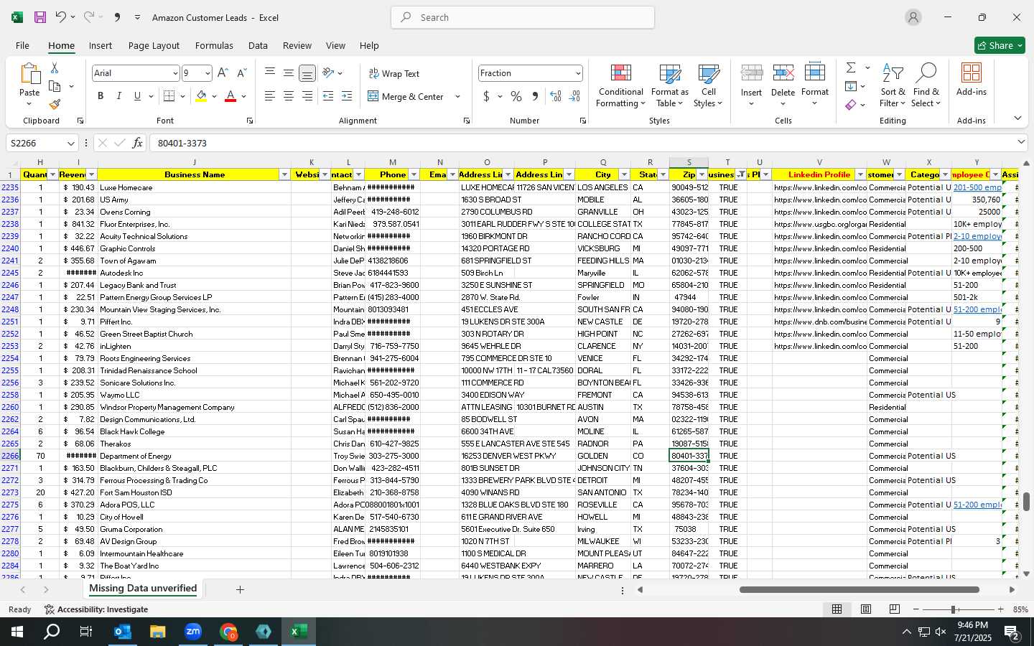1034x646 pixels.
Task: Click the horizontal scrollbar thumb
Action: (x=860, y=590)
